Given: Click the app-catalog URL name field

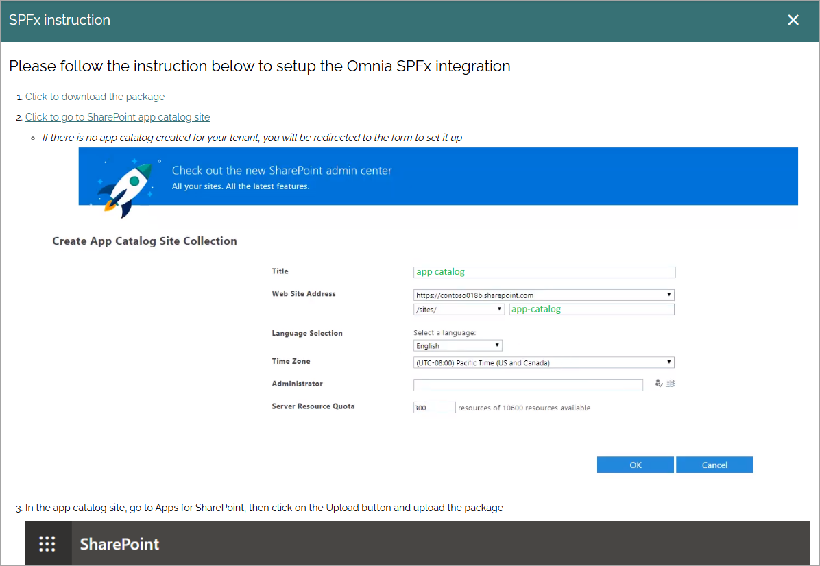Looking at the screenshot, I should click(592, 310).
